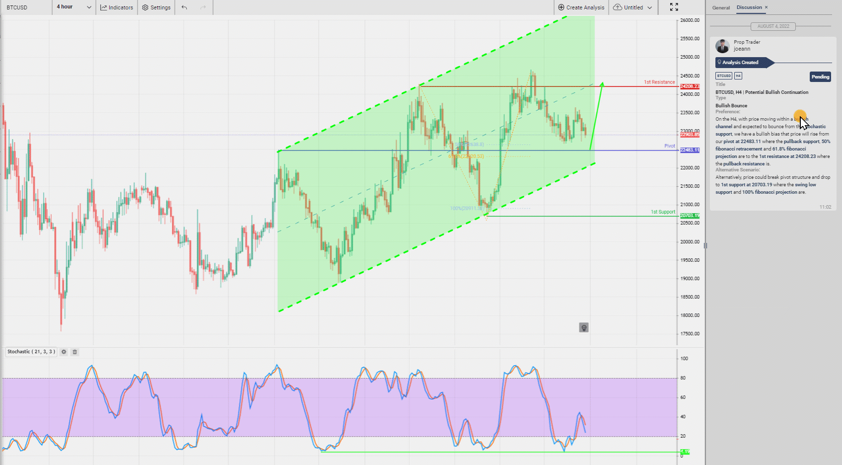The width and height of the screenshot is (842, 465).
Task: Click the Pivot line label
Action: [x=670, y=146]
